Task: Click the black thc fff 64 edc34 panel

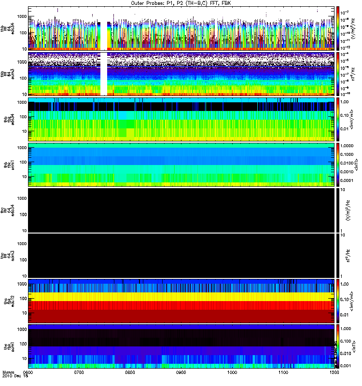Action: coord(181,210)
